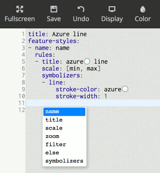Image resolution: width=160 pixels, height=173 pixels.
Task: Choose 'title' from autocomplete suggestions
Action: point(64,120)
